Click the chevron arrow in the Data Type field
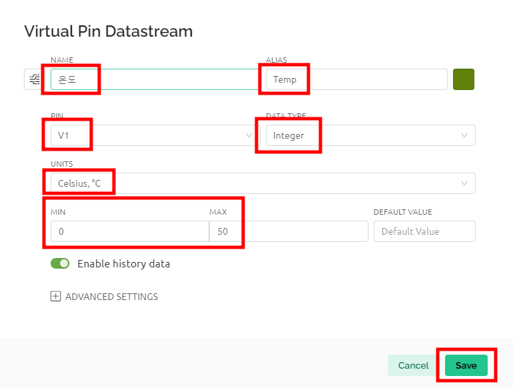This screenshot has height=388, width=513. [464, 135]
